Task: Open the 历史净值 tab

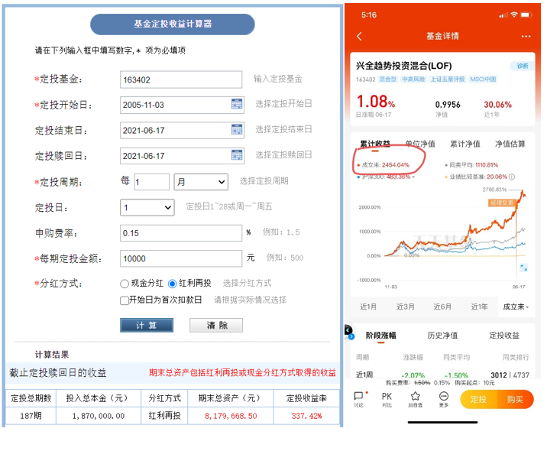Action: [442, 336]
